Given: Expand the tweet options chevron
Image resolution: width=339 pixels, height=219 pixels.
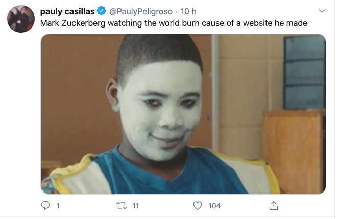Looking at the screenshot, I should [x=322, y=11].
